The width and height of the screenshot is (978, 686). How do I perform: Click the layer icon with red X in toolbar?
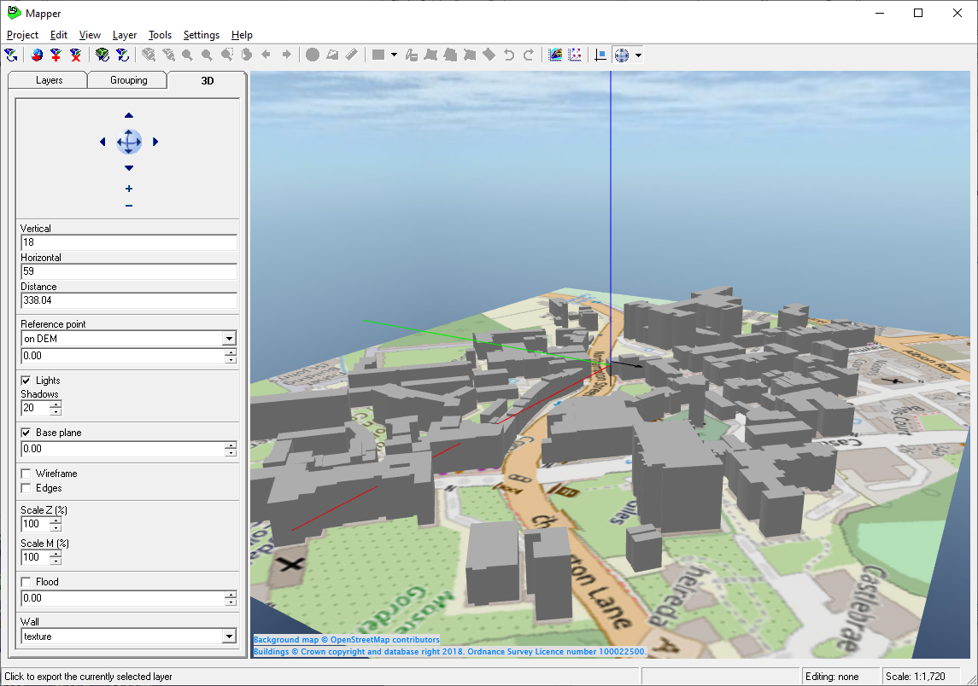76,55
